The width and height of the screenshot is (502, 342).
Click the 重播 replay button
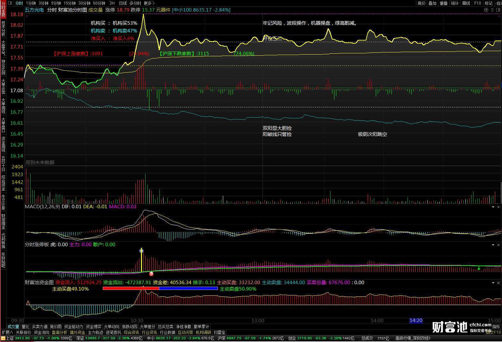[444, 3]
